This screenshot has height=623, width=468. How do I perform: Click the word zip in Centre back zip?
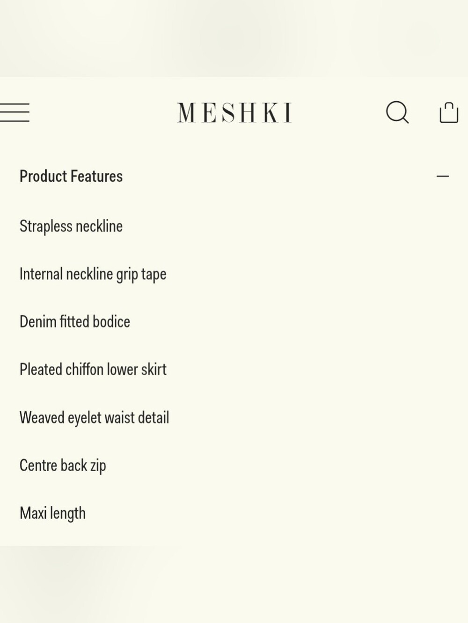pos(98,466)
